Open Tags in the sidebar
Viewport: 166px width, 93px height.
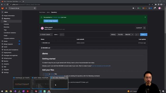[x=5, y=30]
